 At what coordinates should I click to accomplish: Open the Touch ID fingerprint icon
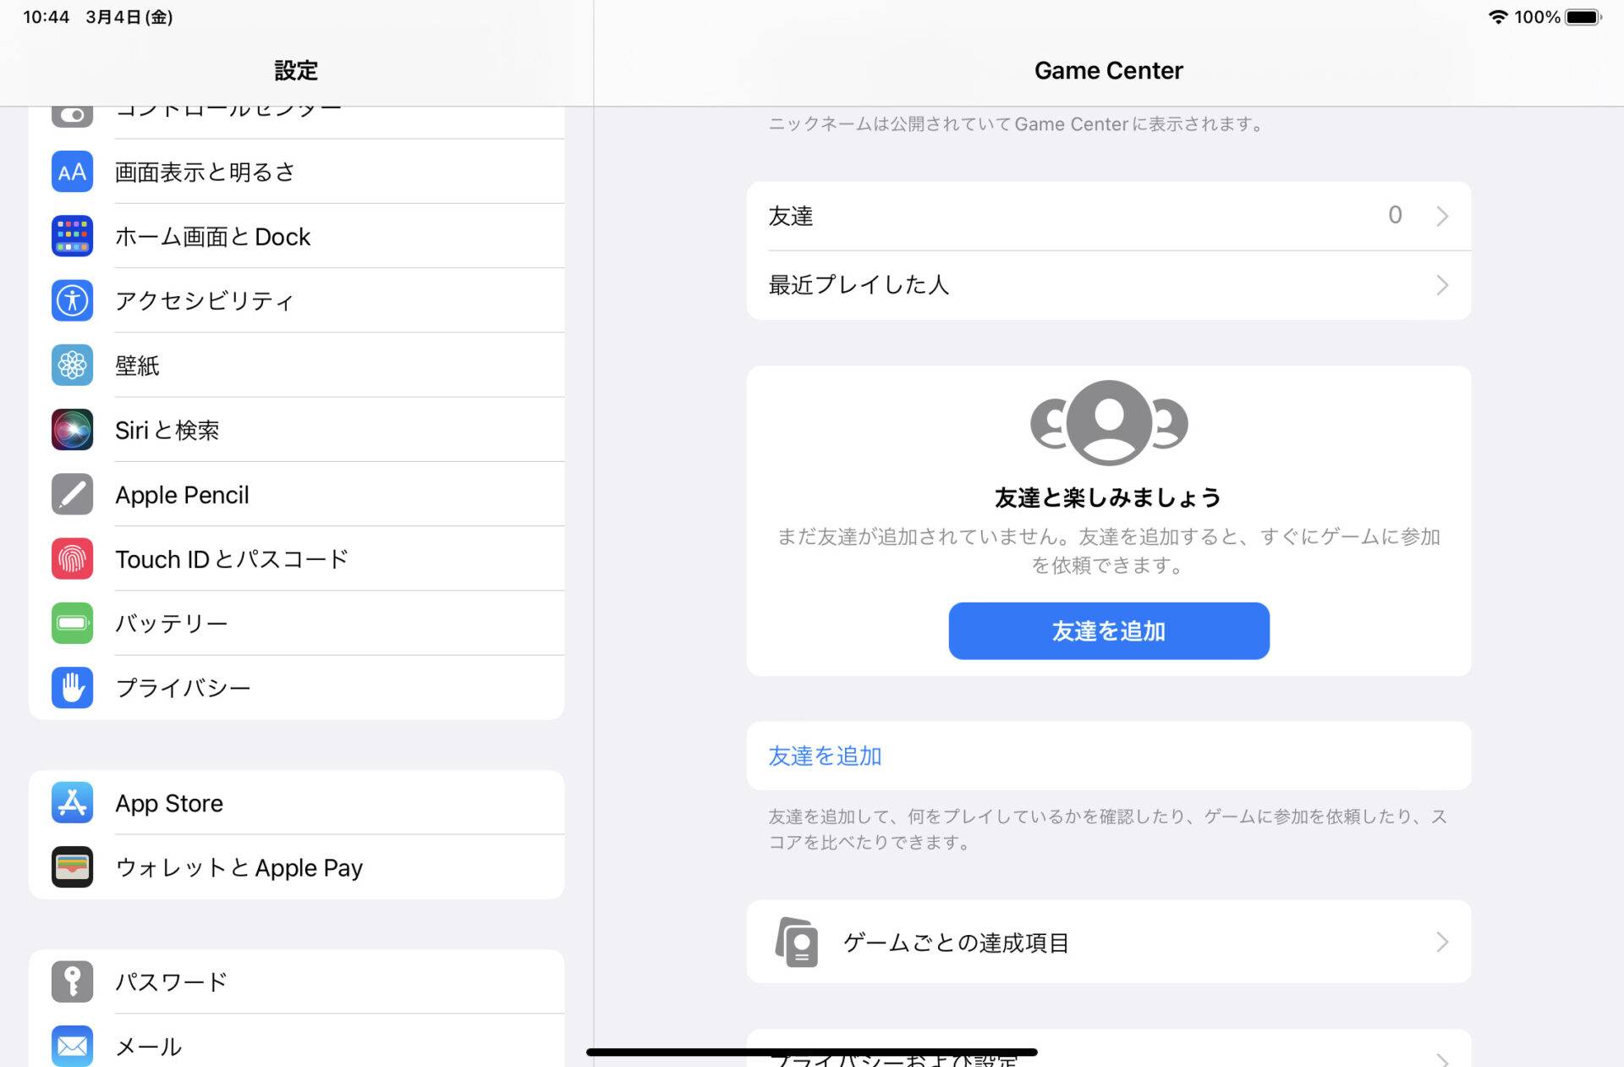click(72, 558)
